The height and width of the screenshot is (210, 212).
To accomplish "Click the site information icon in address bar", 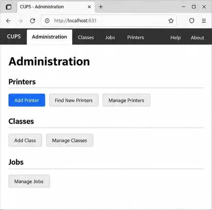I will tap(47, 21).
